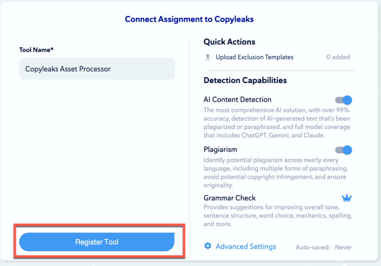Click the AI Content Detection description text

point(277,123)
